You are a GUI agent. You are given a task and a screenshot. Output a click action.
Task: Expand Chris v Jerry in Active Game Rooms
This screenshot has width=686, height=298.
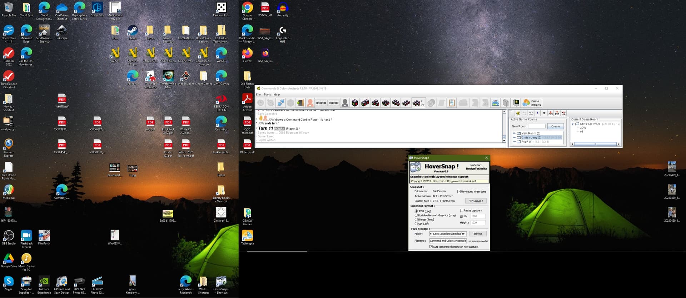[x=514, y=137]
